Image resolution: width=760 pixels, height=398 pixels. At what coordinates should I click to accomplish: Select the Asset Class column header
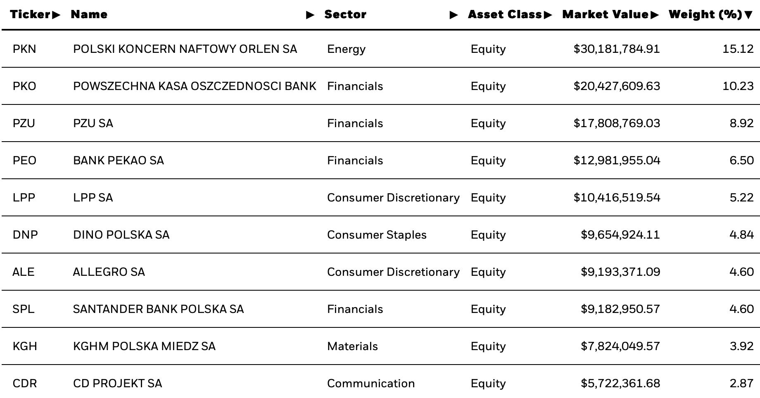(x=505, y=14)
